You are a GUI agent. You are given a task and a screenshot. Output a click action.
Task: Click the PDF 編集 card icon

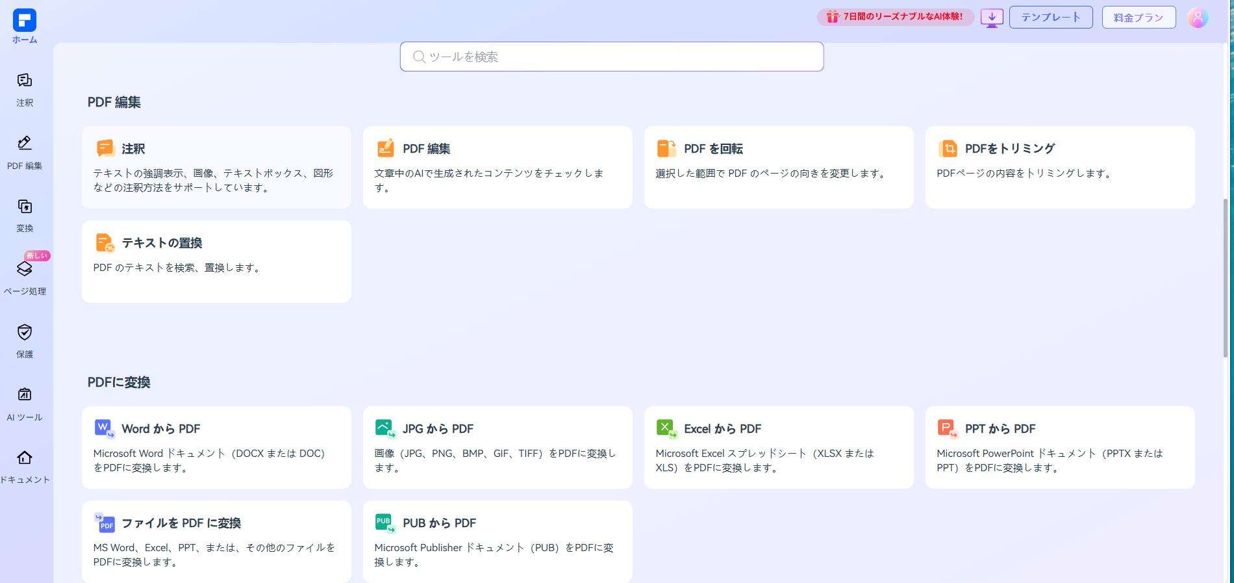pyautogui.click(x=386, y=148)
